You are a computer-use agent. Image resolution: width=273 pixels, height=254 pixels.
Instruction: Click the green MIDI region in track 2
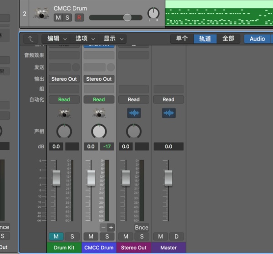point(219,13)
